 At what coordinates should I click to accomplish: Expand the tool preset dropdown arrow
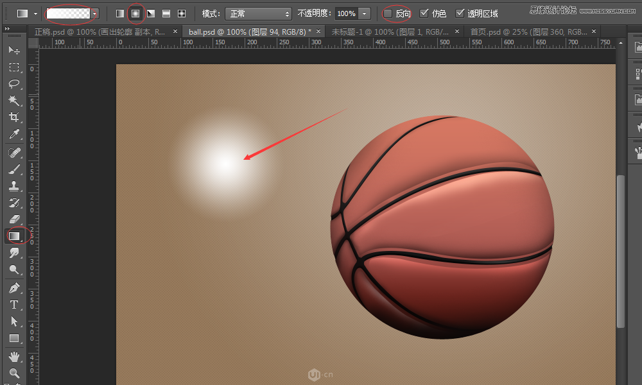click(x=35, y=13)
